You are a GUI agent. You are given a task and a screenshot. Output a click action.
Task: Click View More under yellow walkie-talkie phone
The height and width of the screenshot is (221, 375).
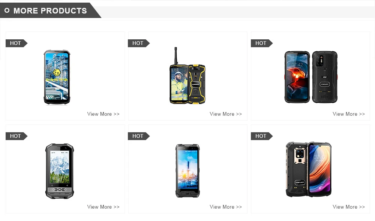(x=226, y=114)
